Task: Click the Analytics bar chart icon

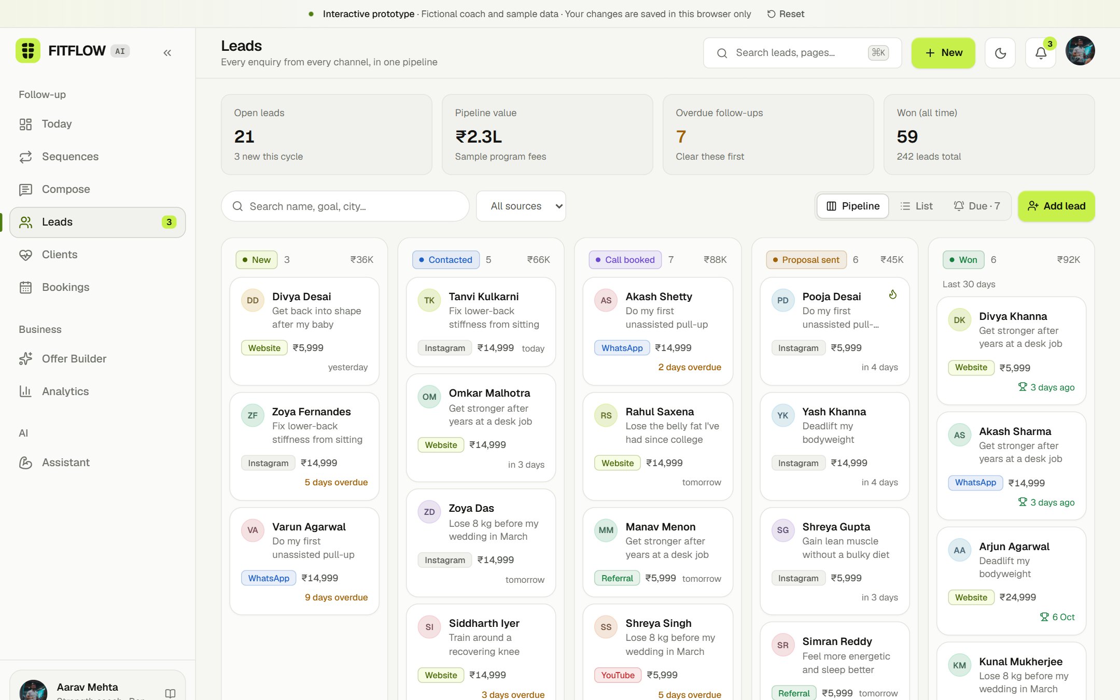Action: [25, 391]
